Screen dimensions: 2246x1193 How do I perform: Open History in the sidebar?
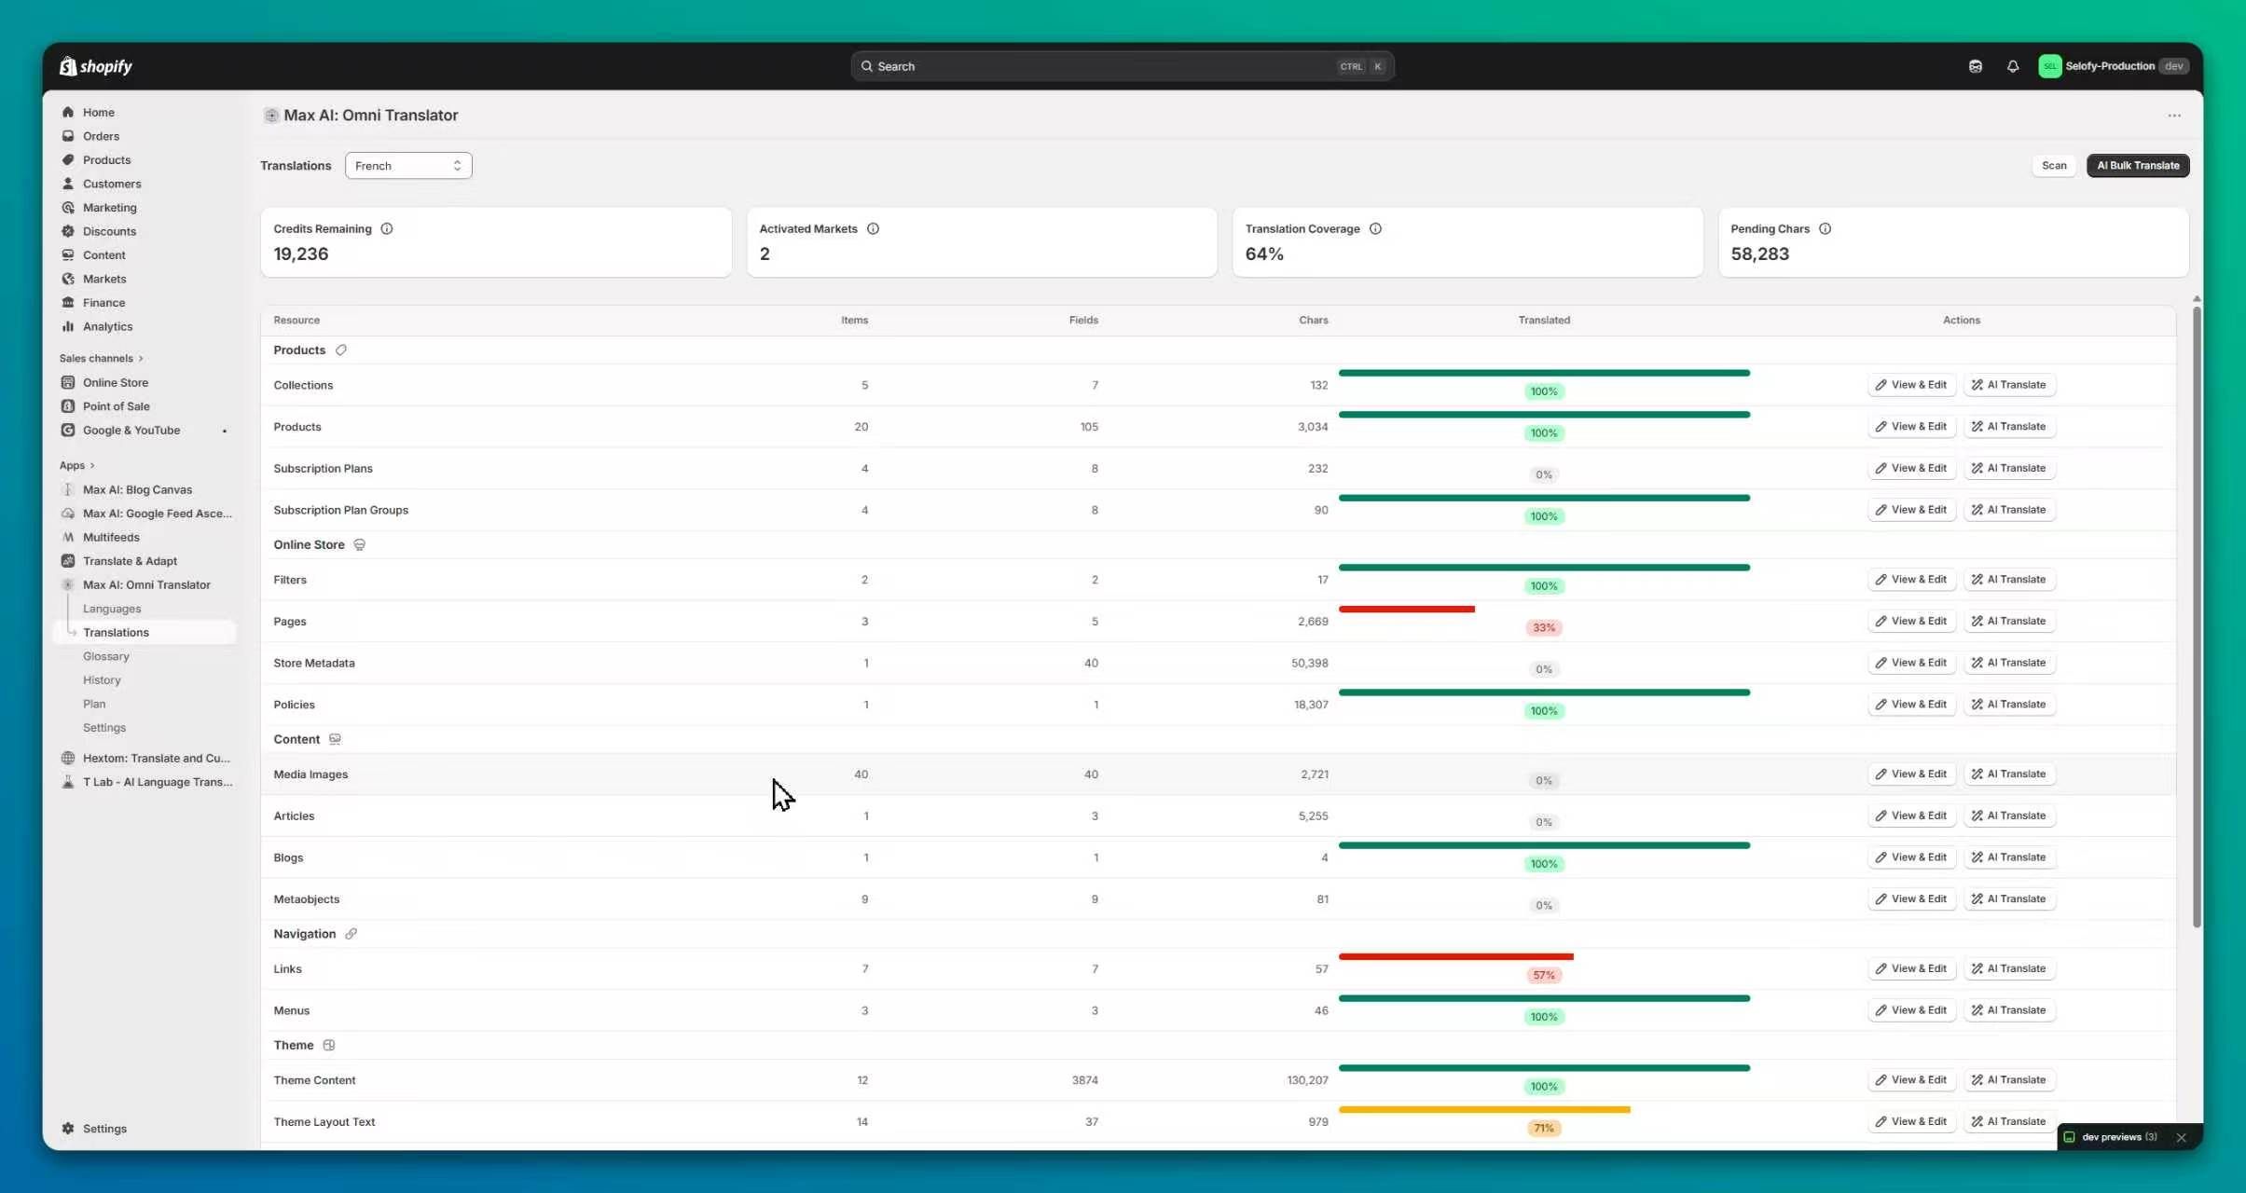[102, 680]
